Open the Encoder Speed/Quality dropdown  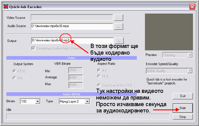[190, 71]
